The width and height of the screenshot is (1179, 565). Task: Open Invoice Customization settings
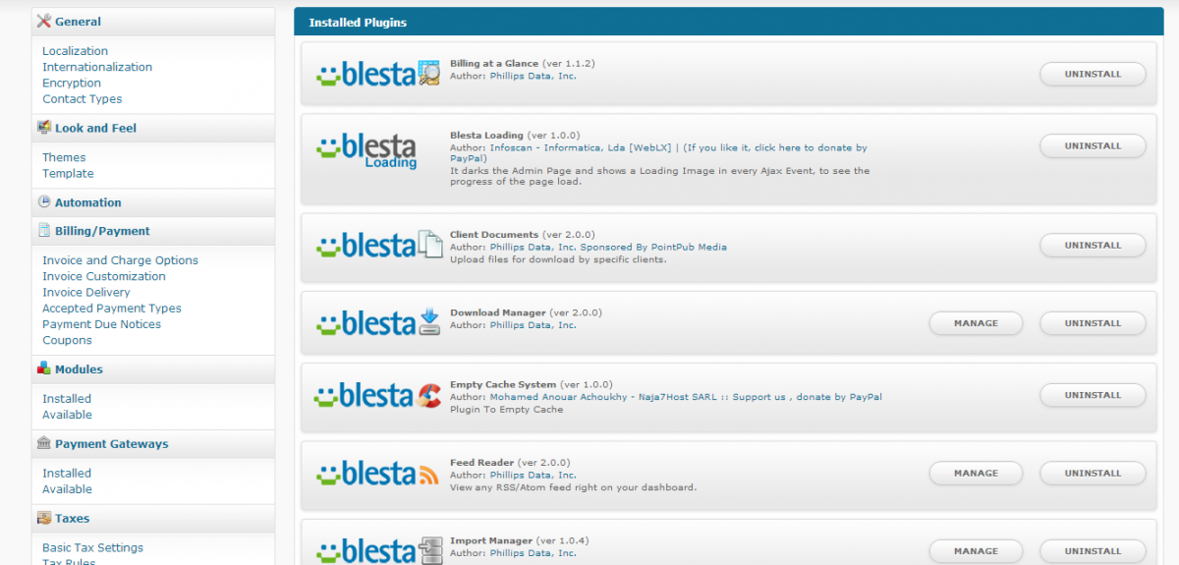(104, 276)
